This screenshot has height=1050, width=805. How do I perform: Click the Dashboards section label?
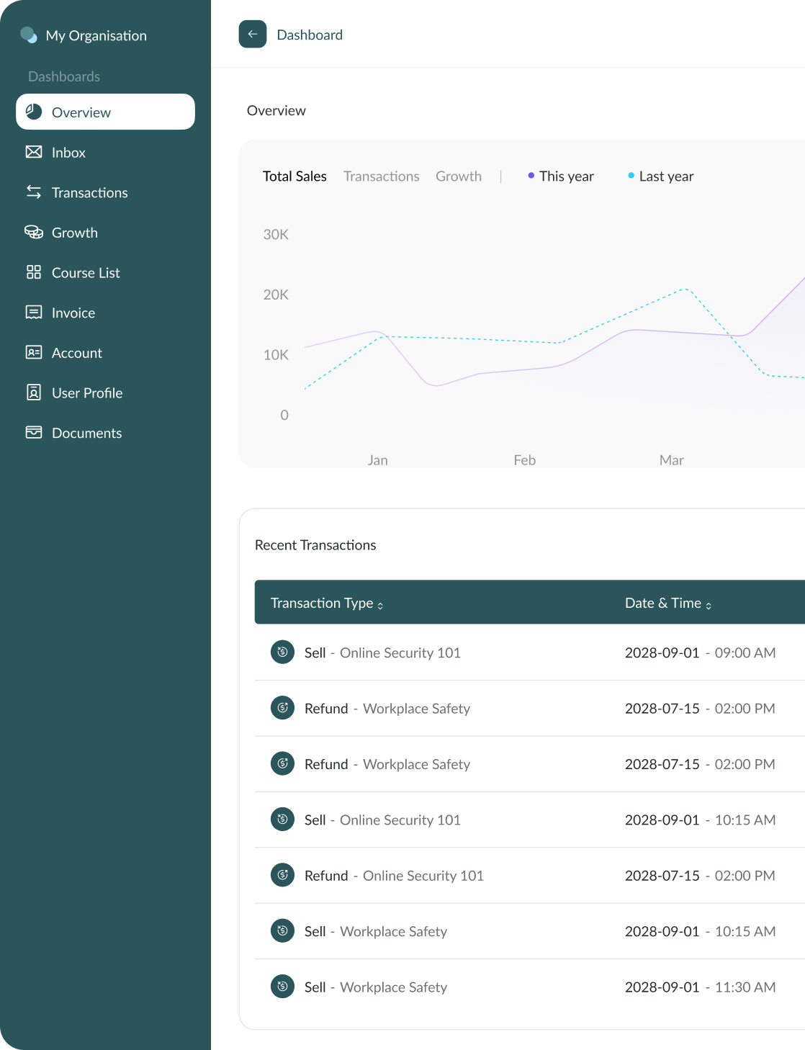(x=64, y=76)
